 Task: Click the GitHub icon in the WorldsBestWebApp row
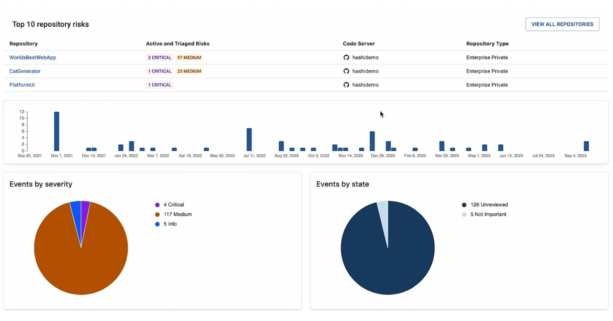point(346,57)
